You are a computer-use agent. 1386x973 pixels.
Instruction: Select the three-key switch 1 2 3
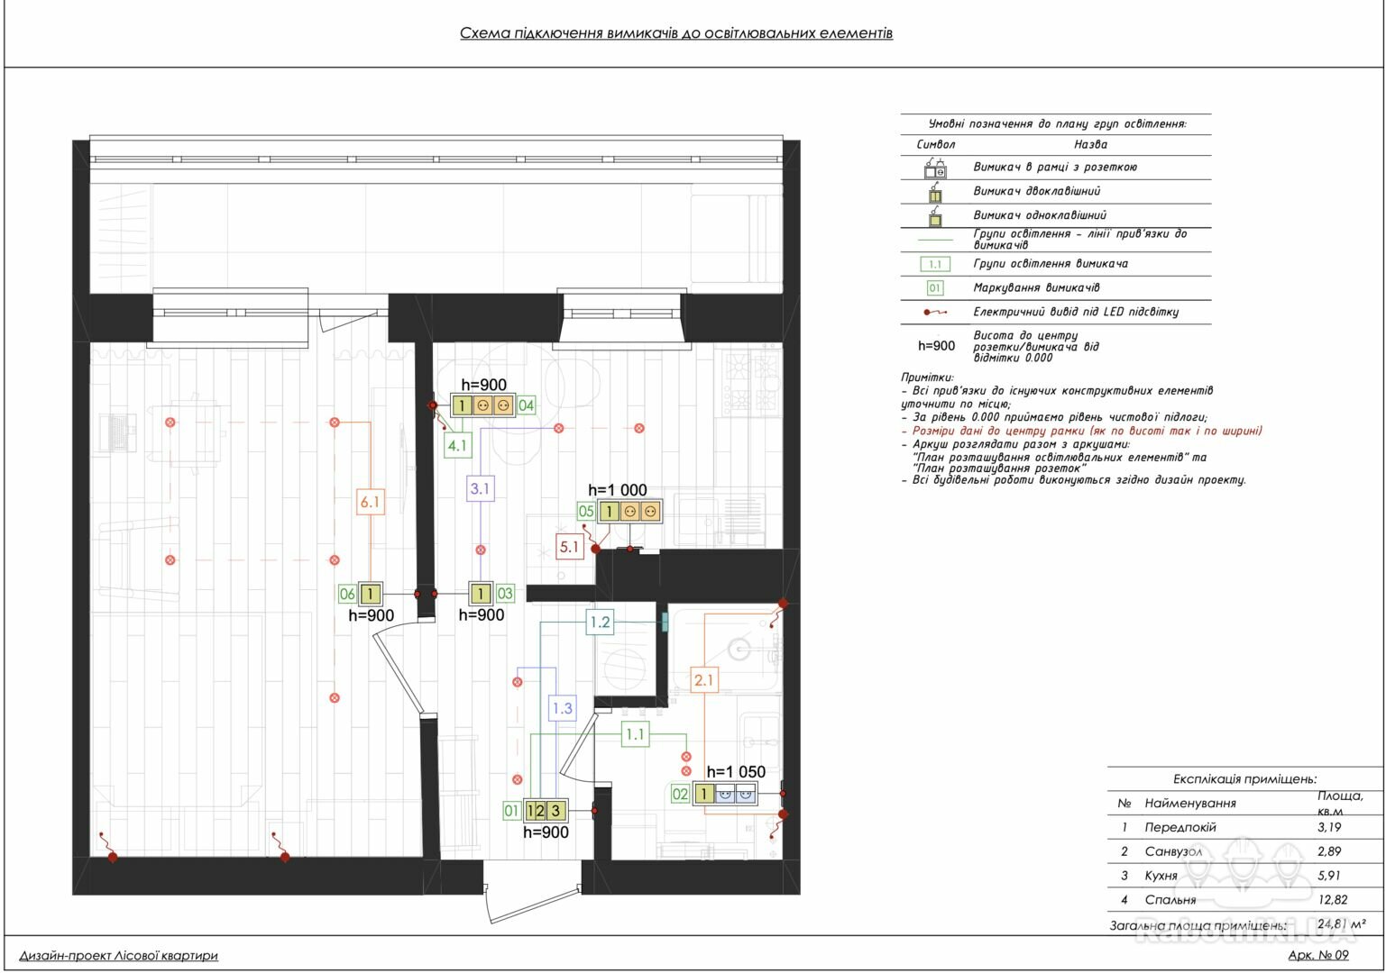pyautogui.click(x=546, y=811)
